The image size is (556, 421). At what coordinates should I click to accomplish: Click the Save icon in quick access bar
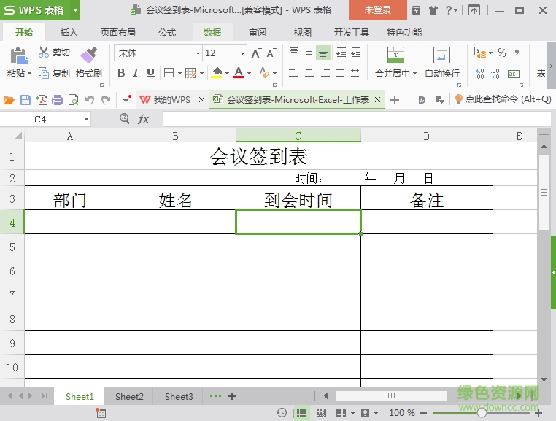(x=26, y=100)
